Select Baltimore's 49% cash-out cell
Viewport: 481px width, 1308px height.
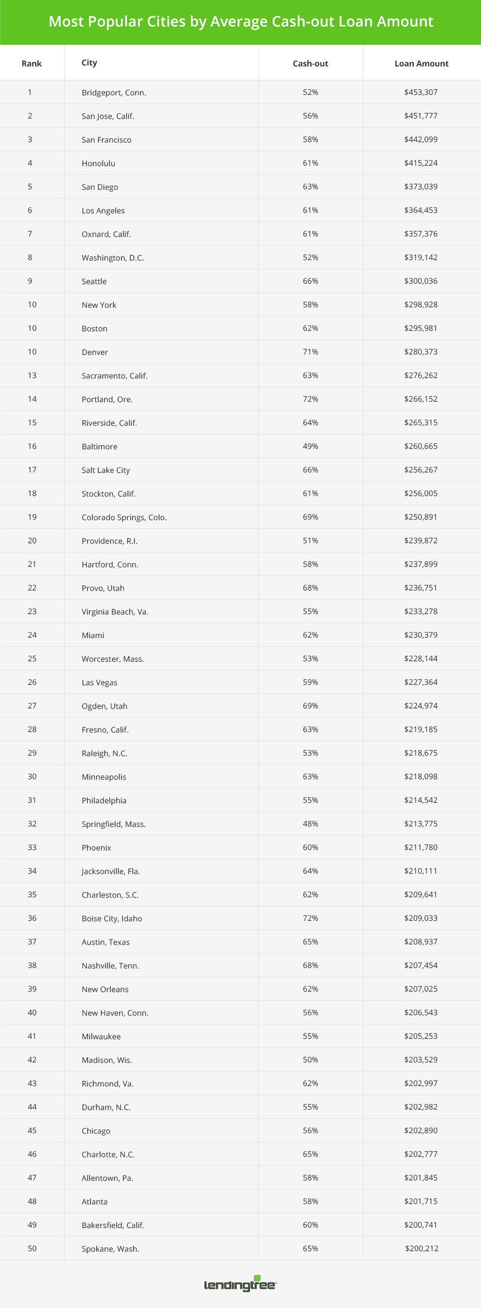coord(310,446)
